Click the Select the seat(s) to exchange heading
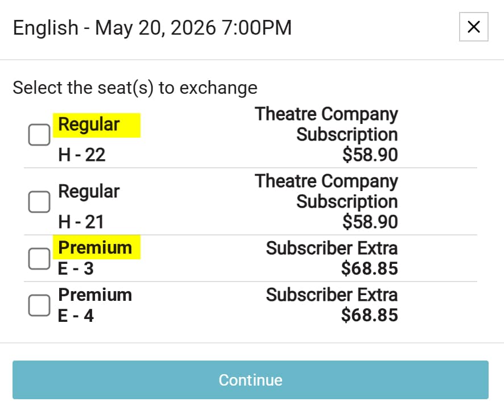The height and width of the screenshot is (414, 504). [x=135, y=88]
